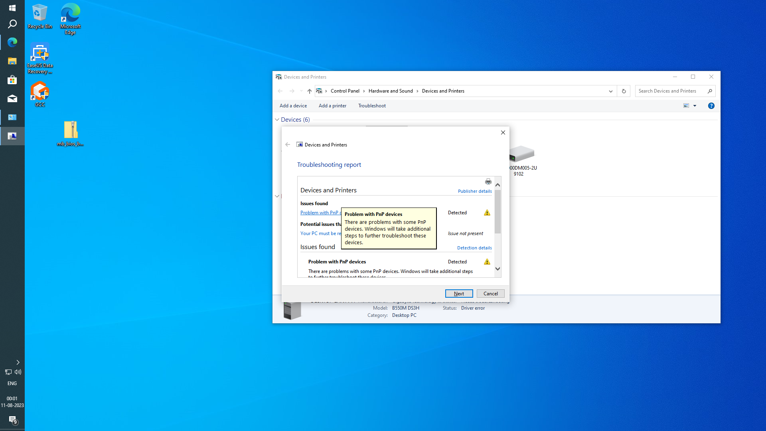The width and height of the screenshot is (766, 431).
Task: Launch Microsoft Edge from the taskbar
Action: click(x=12, y=42)
